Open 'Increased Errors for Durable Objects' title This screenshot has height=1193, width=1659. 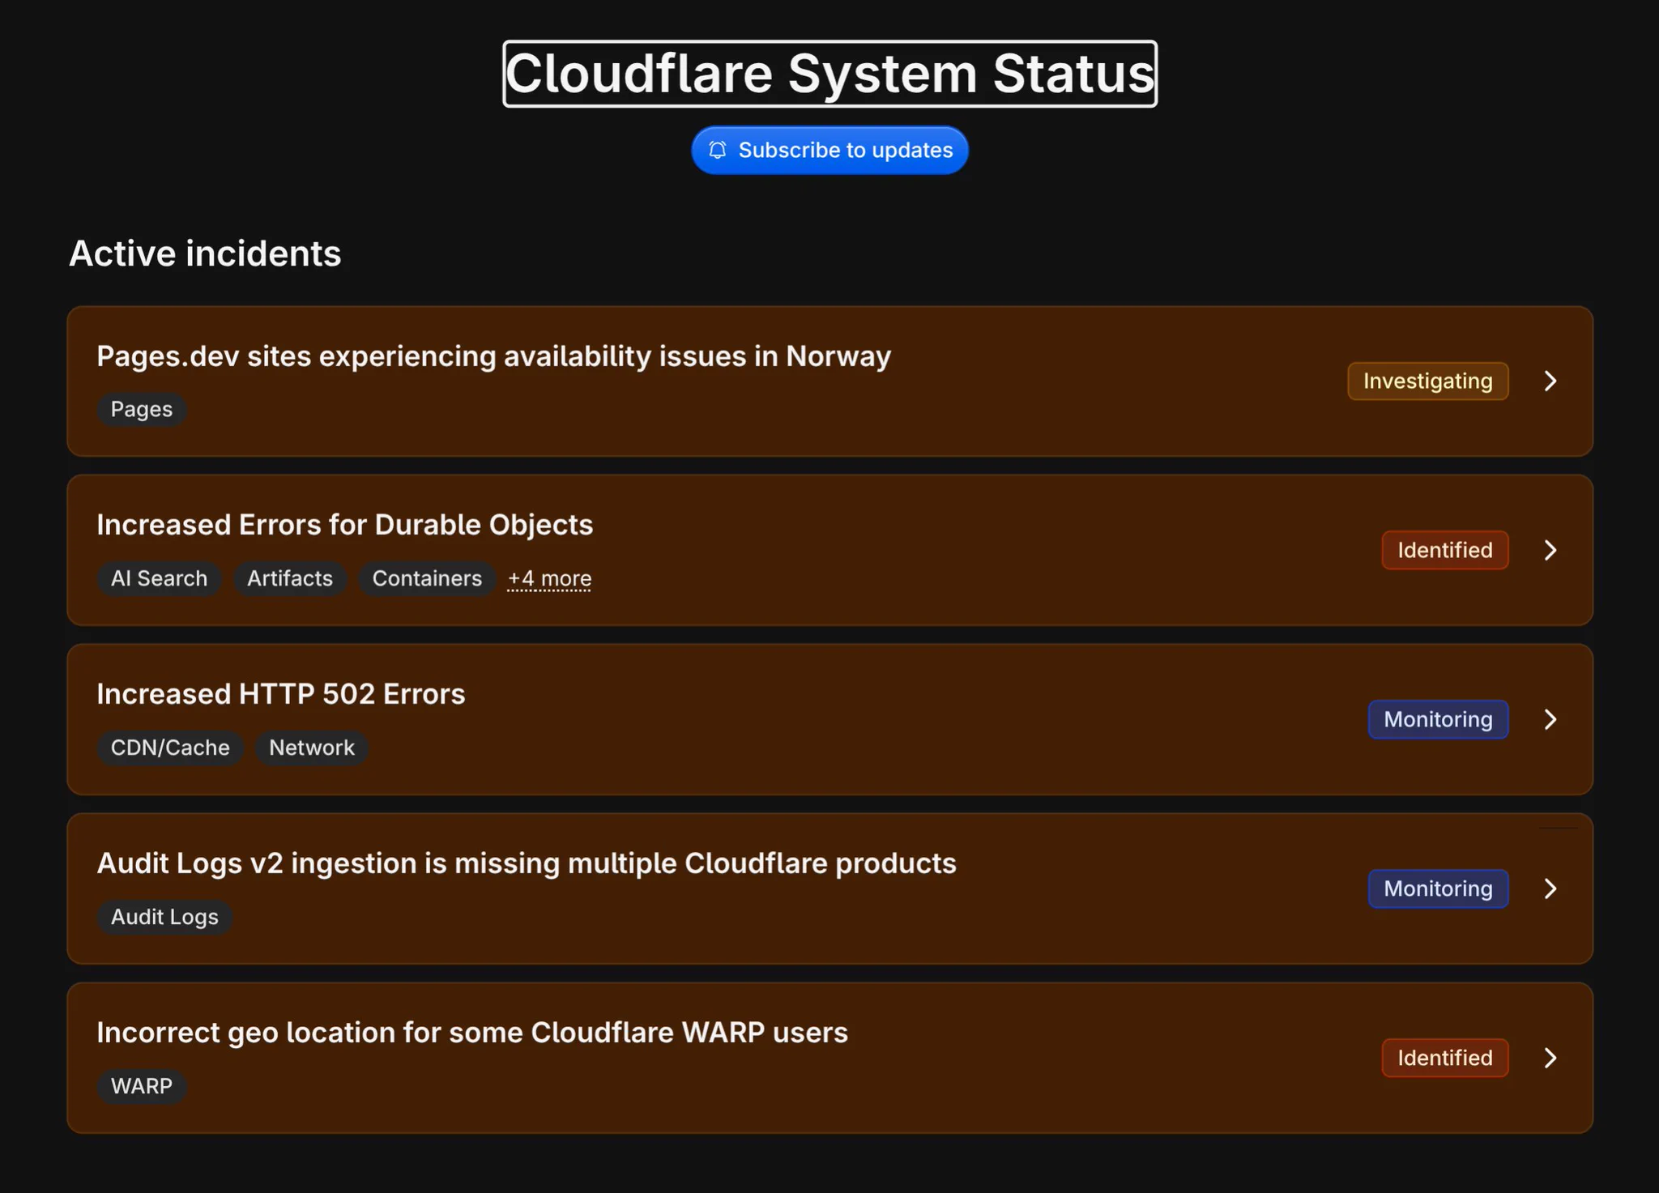(x=345, y=525)
